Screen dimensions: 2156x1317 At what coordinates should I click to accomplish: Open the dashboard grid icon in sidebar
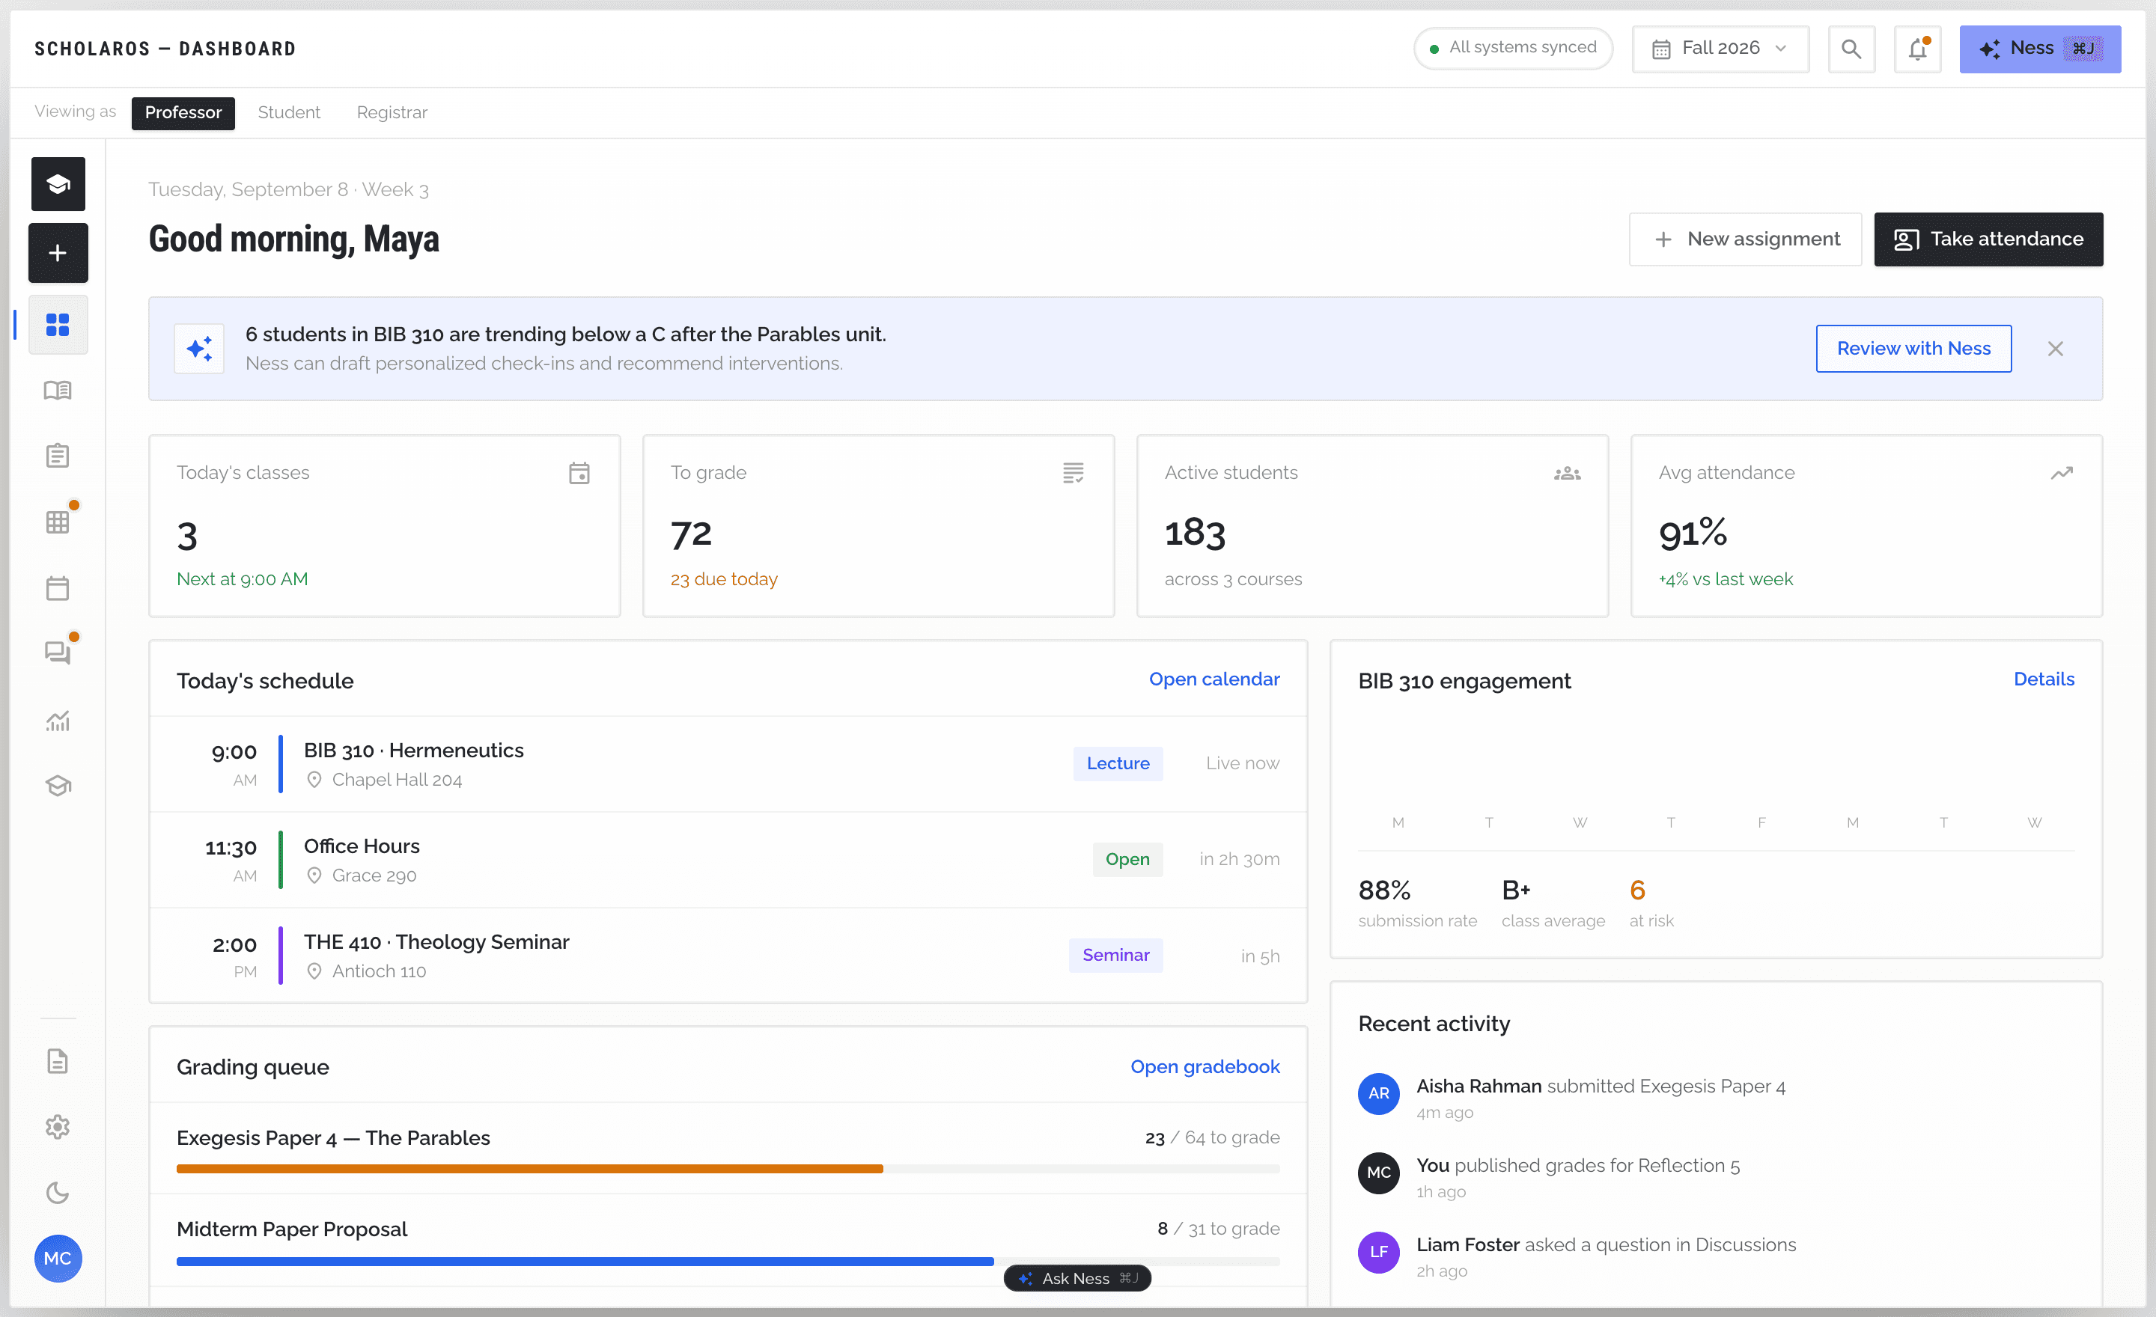click(58, 325)
